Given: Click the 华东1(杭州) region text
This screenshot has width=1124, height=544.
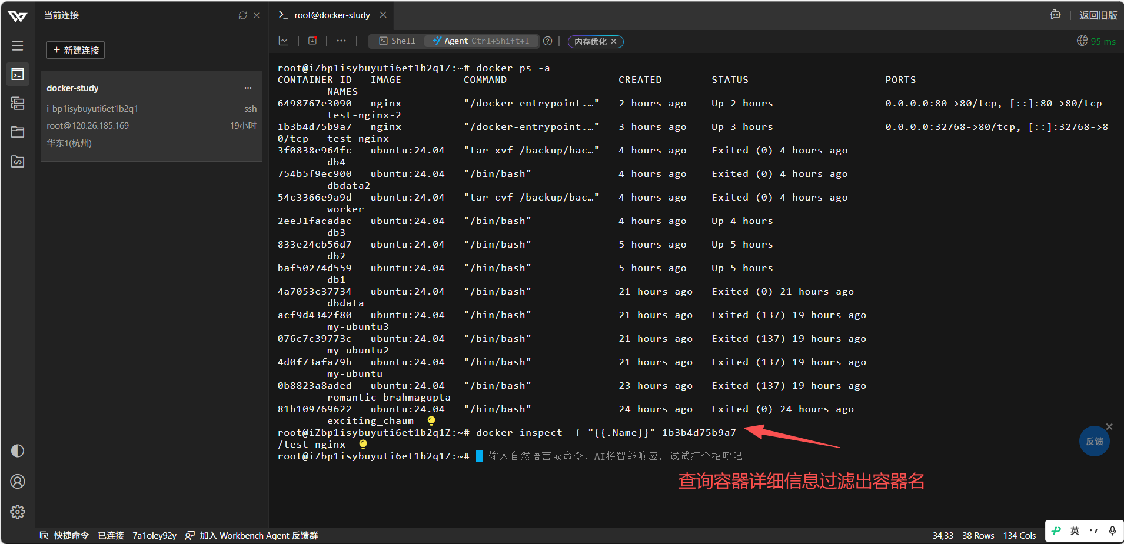Looking at the screenshot, I should pos(69,143).
